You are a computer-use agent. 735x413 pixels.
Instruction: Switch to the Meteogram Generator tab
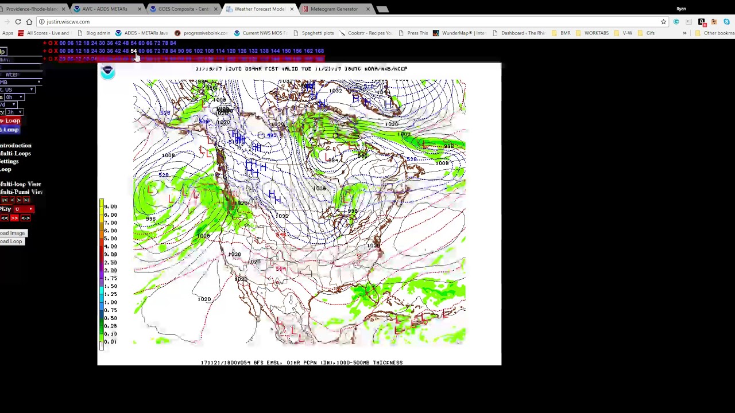click(336, 9)
